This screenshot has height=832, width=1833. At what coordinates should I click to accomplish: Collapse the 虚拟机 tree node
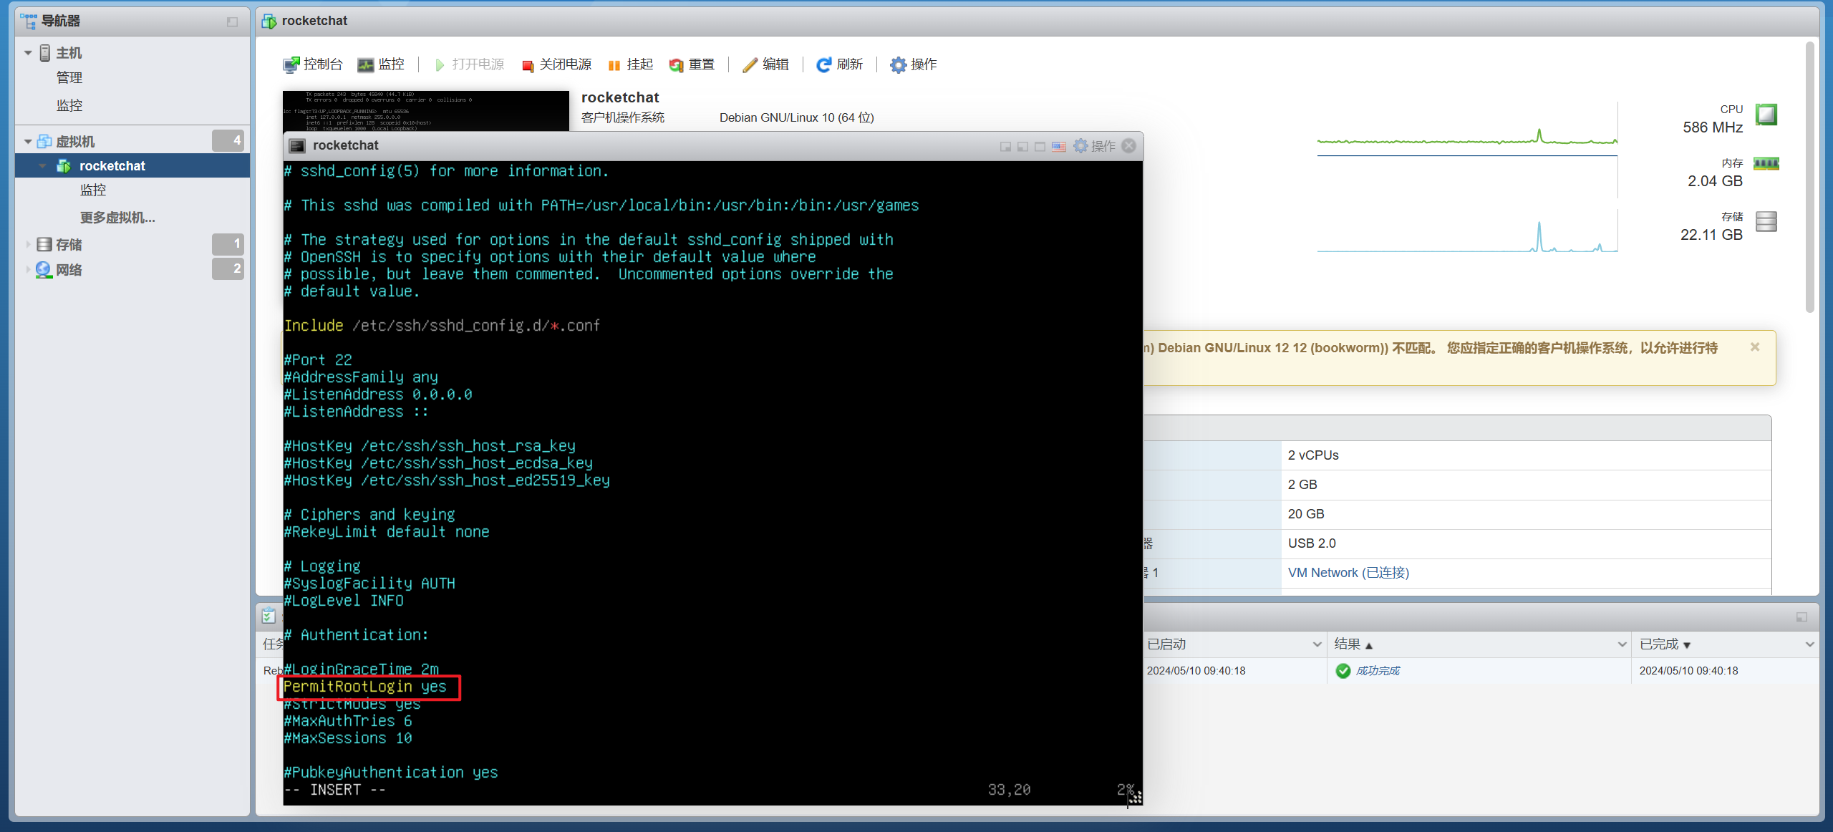[28, 142]
